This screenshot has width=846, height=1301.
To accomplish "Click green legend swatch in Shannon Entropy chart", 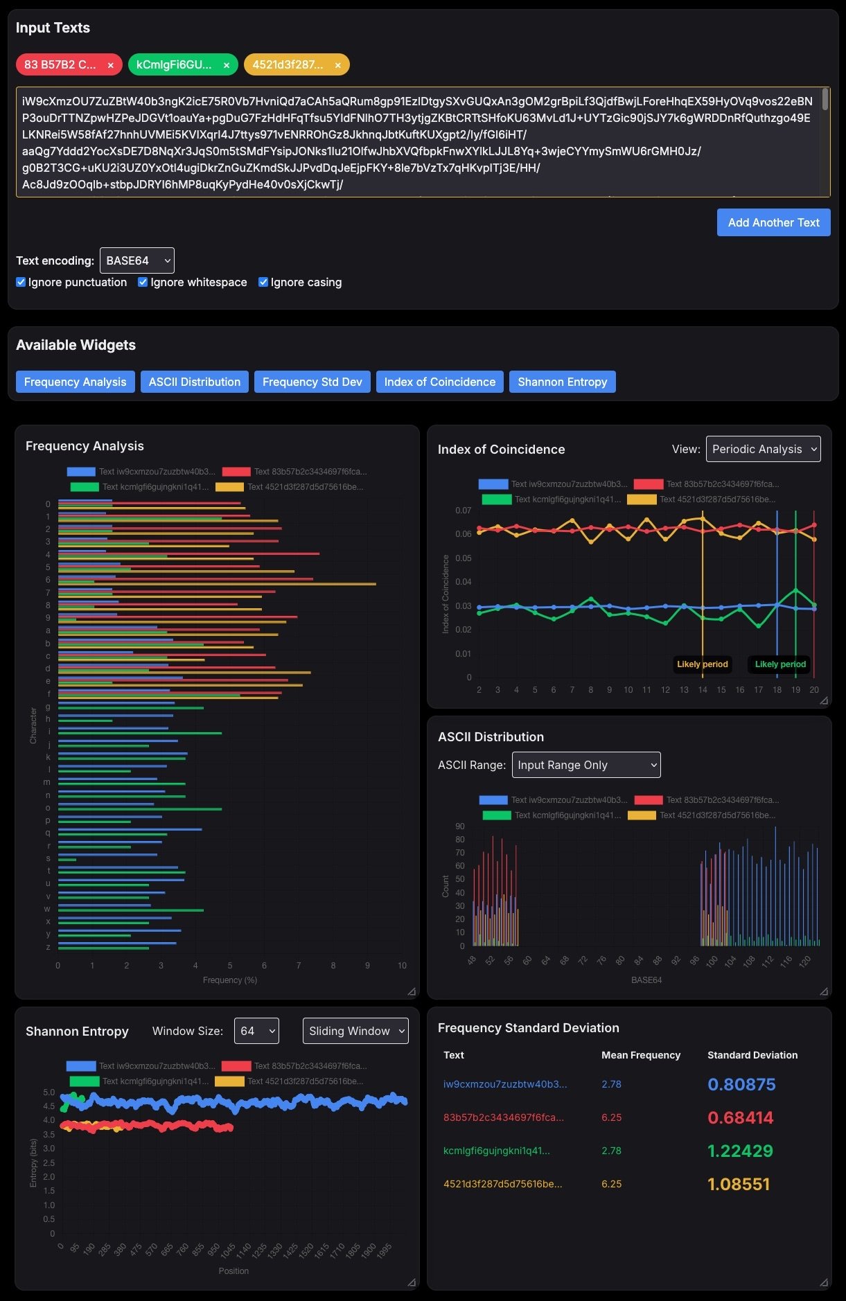I will point(85,1081).
